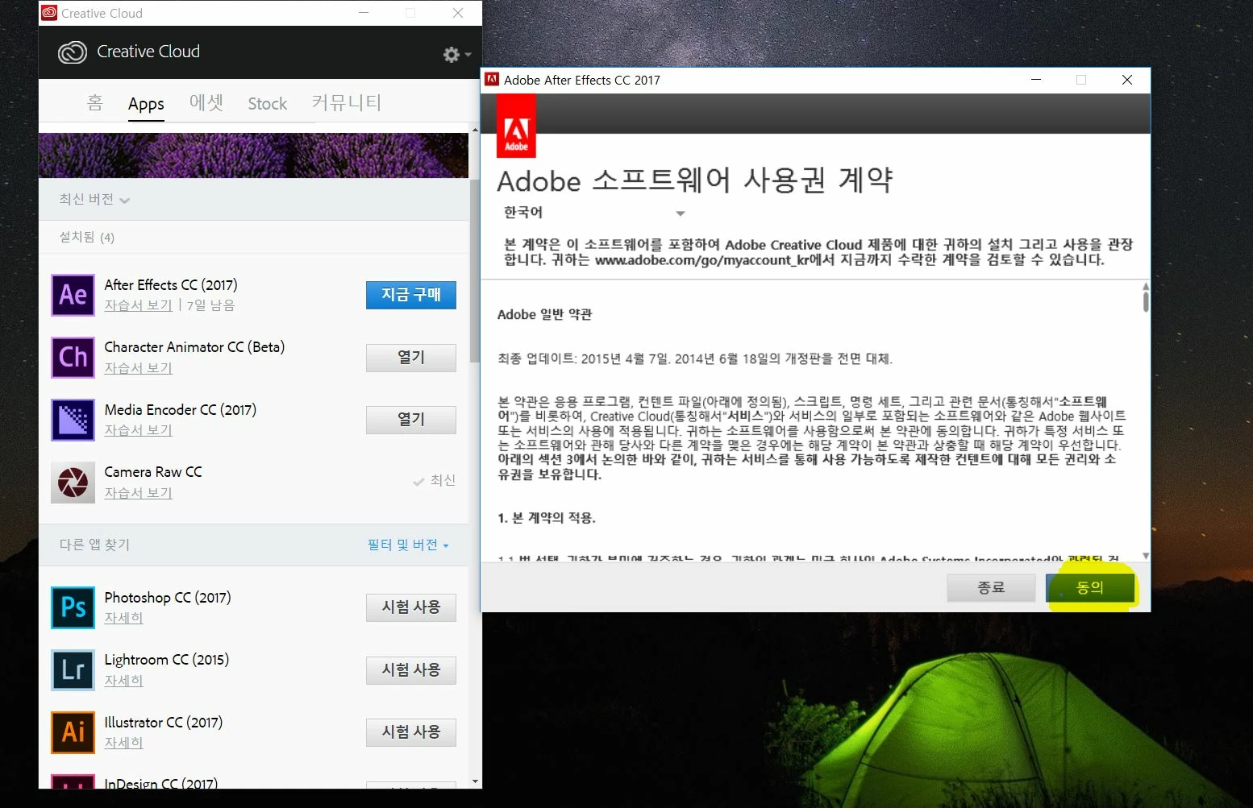The height and width of the screenshot is (808, 1253).
Task: Click the After Effects CC (2017) title text
Action: pos(171,285)
